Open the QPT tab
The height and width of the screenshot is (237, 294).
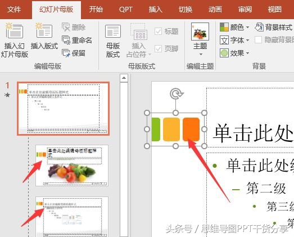125,10
